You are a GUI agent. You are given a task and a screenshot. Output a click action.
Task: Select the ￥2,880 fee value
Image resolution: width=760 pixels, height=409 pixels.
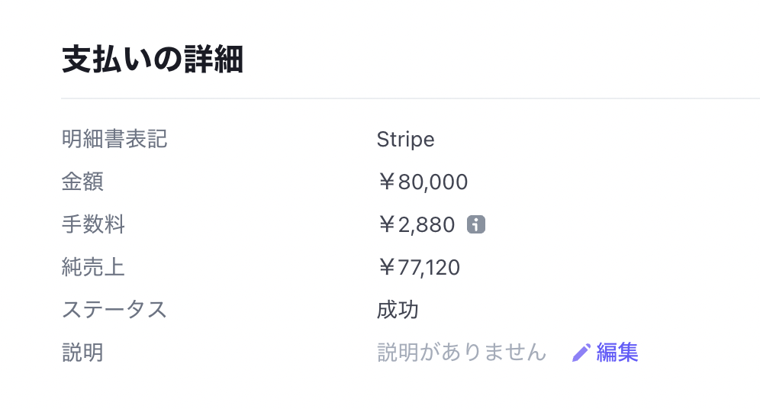pos(416,225)
